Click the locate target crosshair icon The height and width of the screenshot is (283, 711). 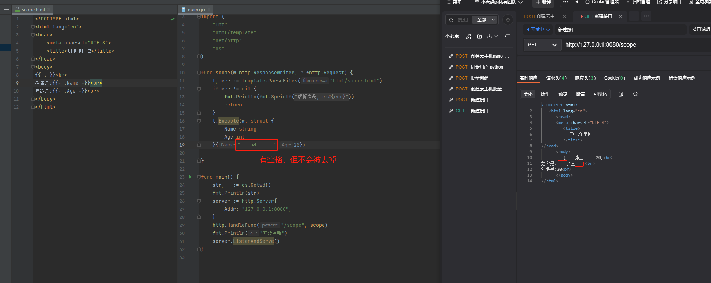pos(508,20)
